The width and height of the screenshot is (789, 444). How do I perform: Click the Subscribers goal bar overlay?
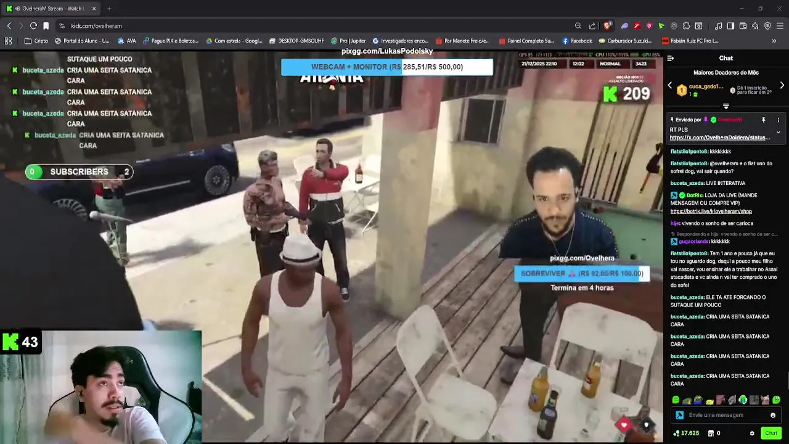(79, 172)
